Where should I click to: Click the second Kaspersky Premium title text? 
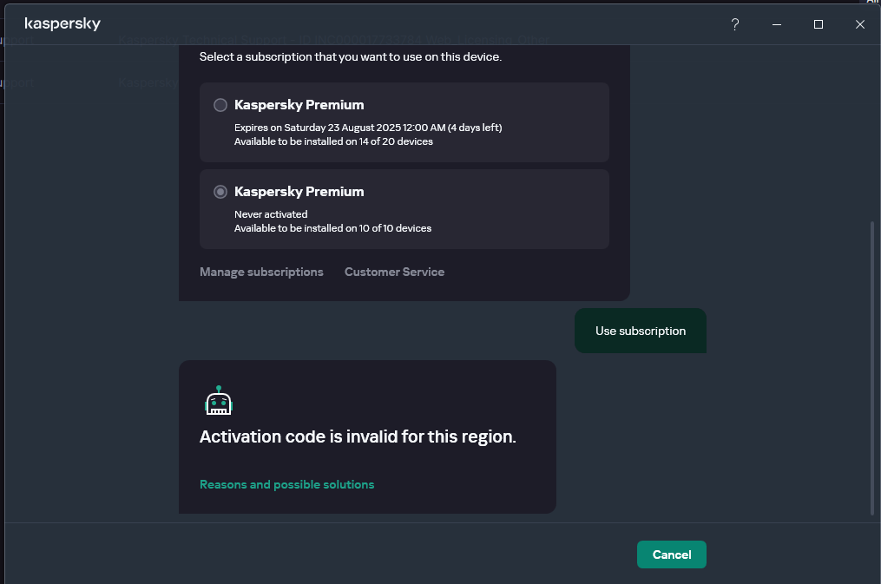pyautogui.click(x=299, y=192)
